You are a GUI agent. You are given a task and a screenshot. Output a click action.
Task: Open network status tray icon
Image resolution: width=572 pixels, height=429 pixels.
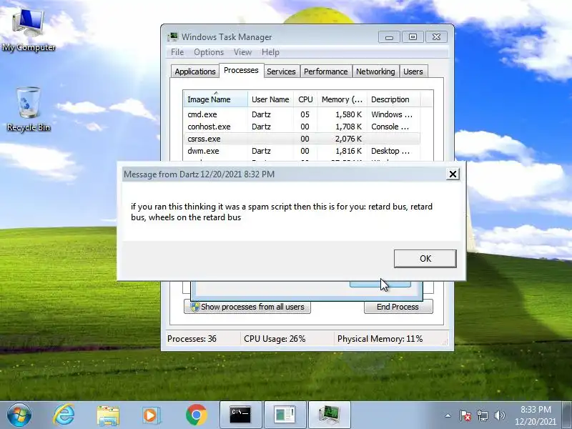click(x=482, y=415)
